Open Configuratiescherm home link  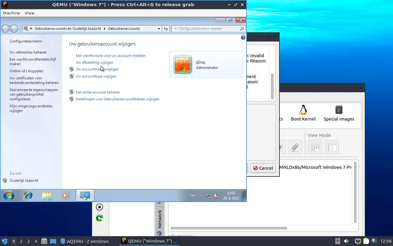[25, 41]
